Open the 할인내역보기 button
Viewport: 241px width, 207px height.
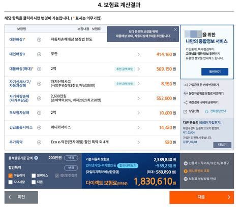[x=128, y=166]
